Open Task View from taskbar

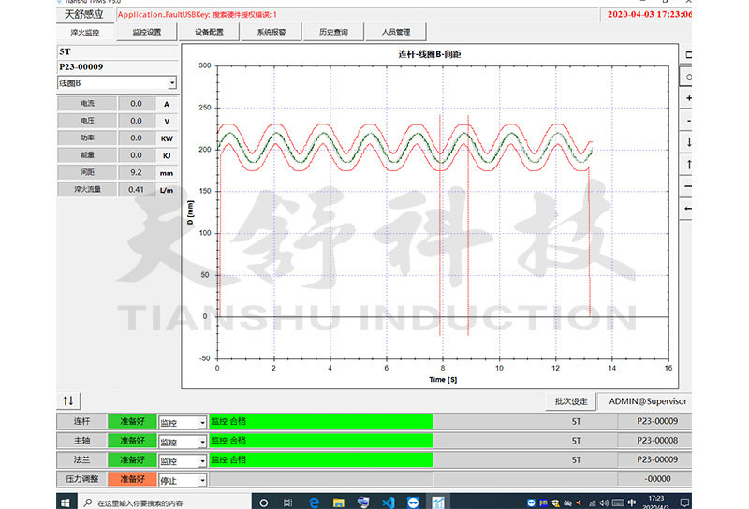tap(287, 502)
